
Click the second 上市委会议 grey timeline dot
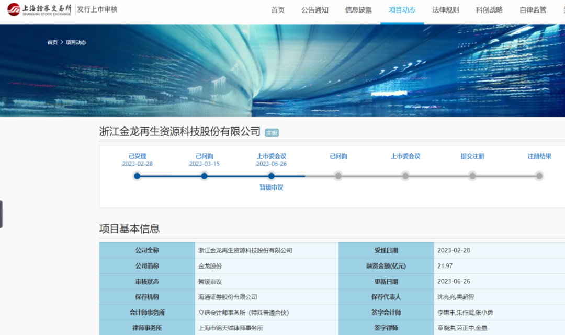(405, 176)
